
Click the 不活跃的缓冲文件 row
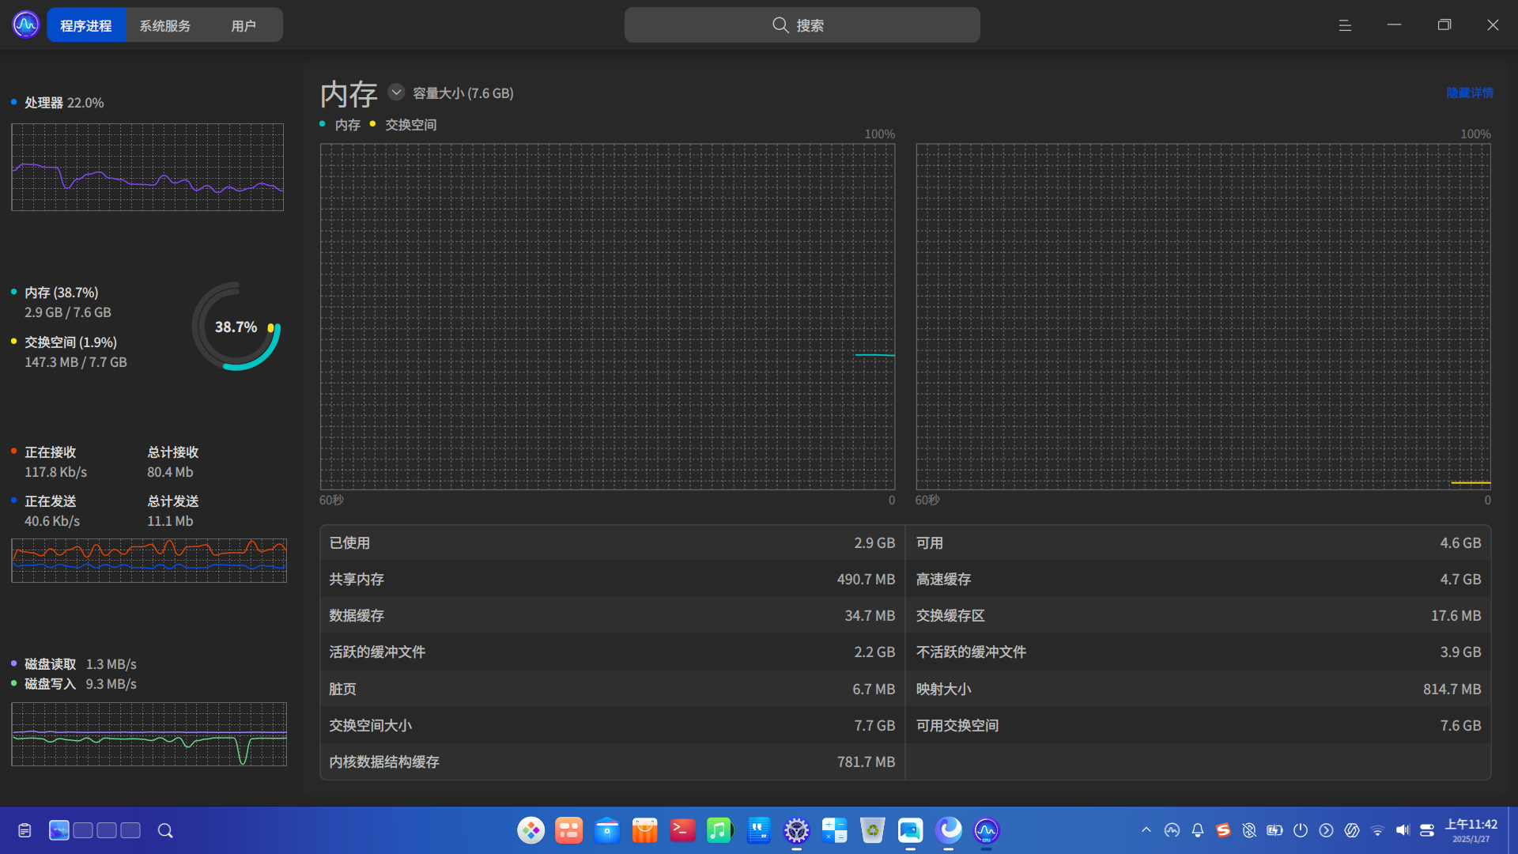point(1199,652)
